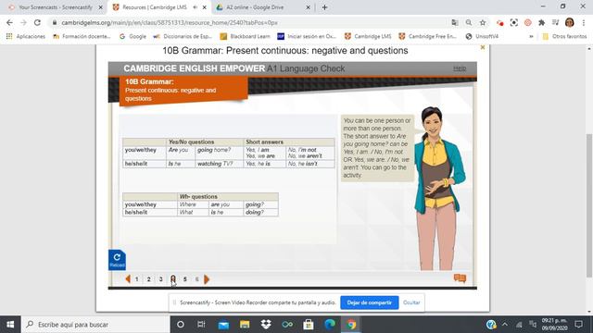Viewport: 593px width, 333px height.
Task: Select page 4 in the activity pager
Action: 173,279
